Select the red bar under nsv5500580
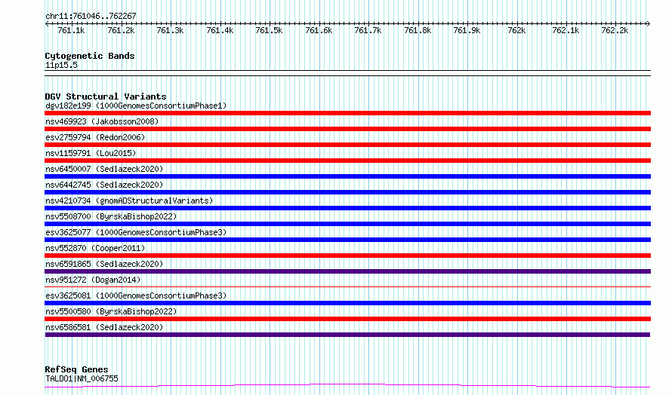Viewport: 672px width, 395px height. [x=347, y=319]
